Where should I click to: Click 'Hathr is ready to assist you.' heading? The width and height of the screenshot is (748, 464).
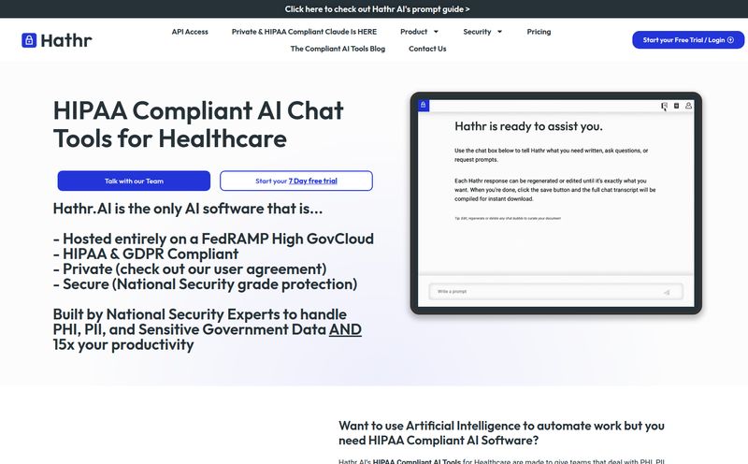(528, 126)
